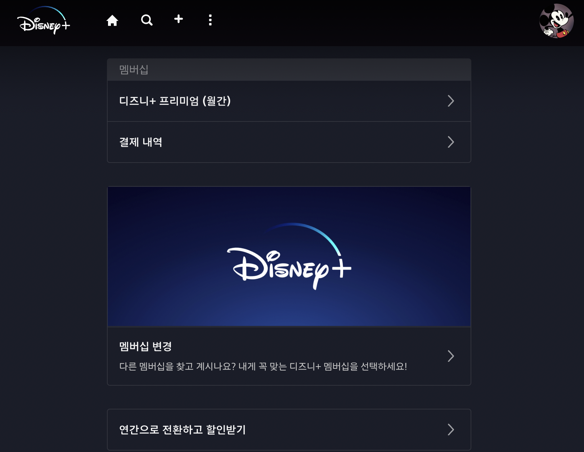The width and height of the screenshot is (584, 452).
Task: Click the 다른 멤버십을 찾고 계시나요 description
Action: click(x=263, y=367)
